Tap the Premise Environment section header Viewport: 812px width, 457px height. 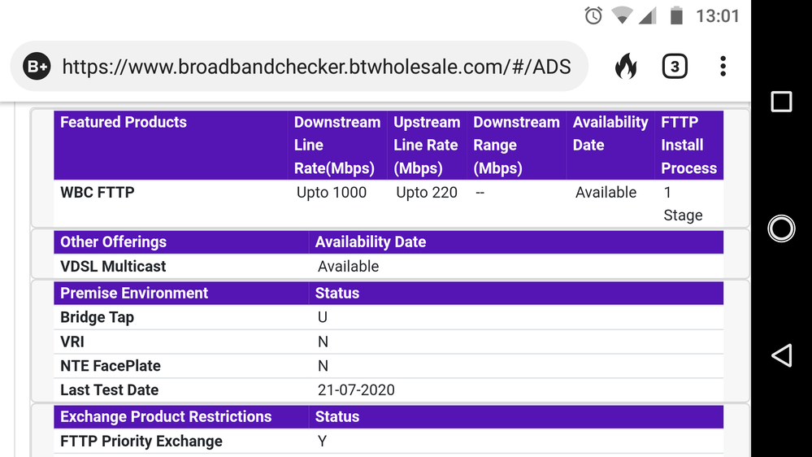pyautogui.click(x=134, y=294)
